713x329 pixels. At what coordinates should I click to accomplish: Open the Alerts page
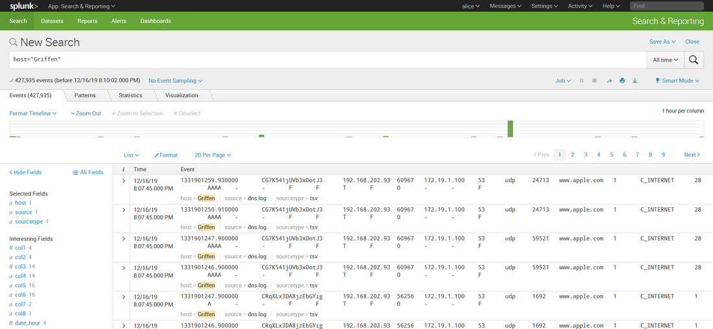tap(119, 21)
